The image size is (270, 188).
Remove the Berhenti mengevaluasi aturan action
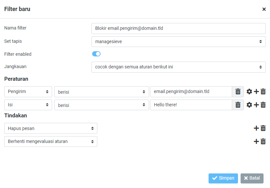coord(263,141)
